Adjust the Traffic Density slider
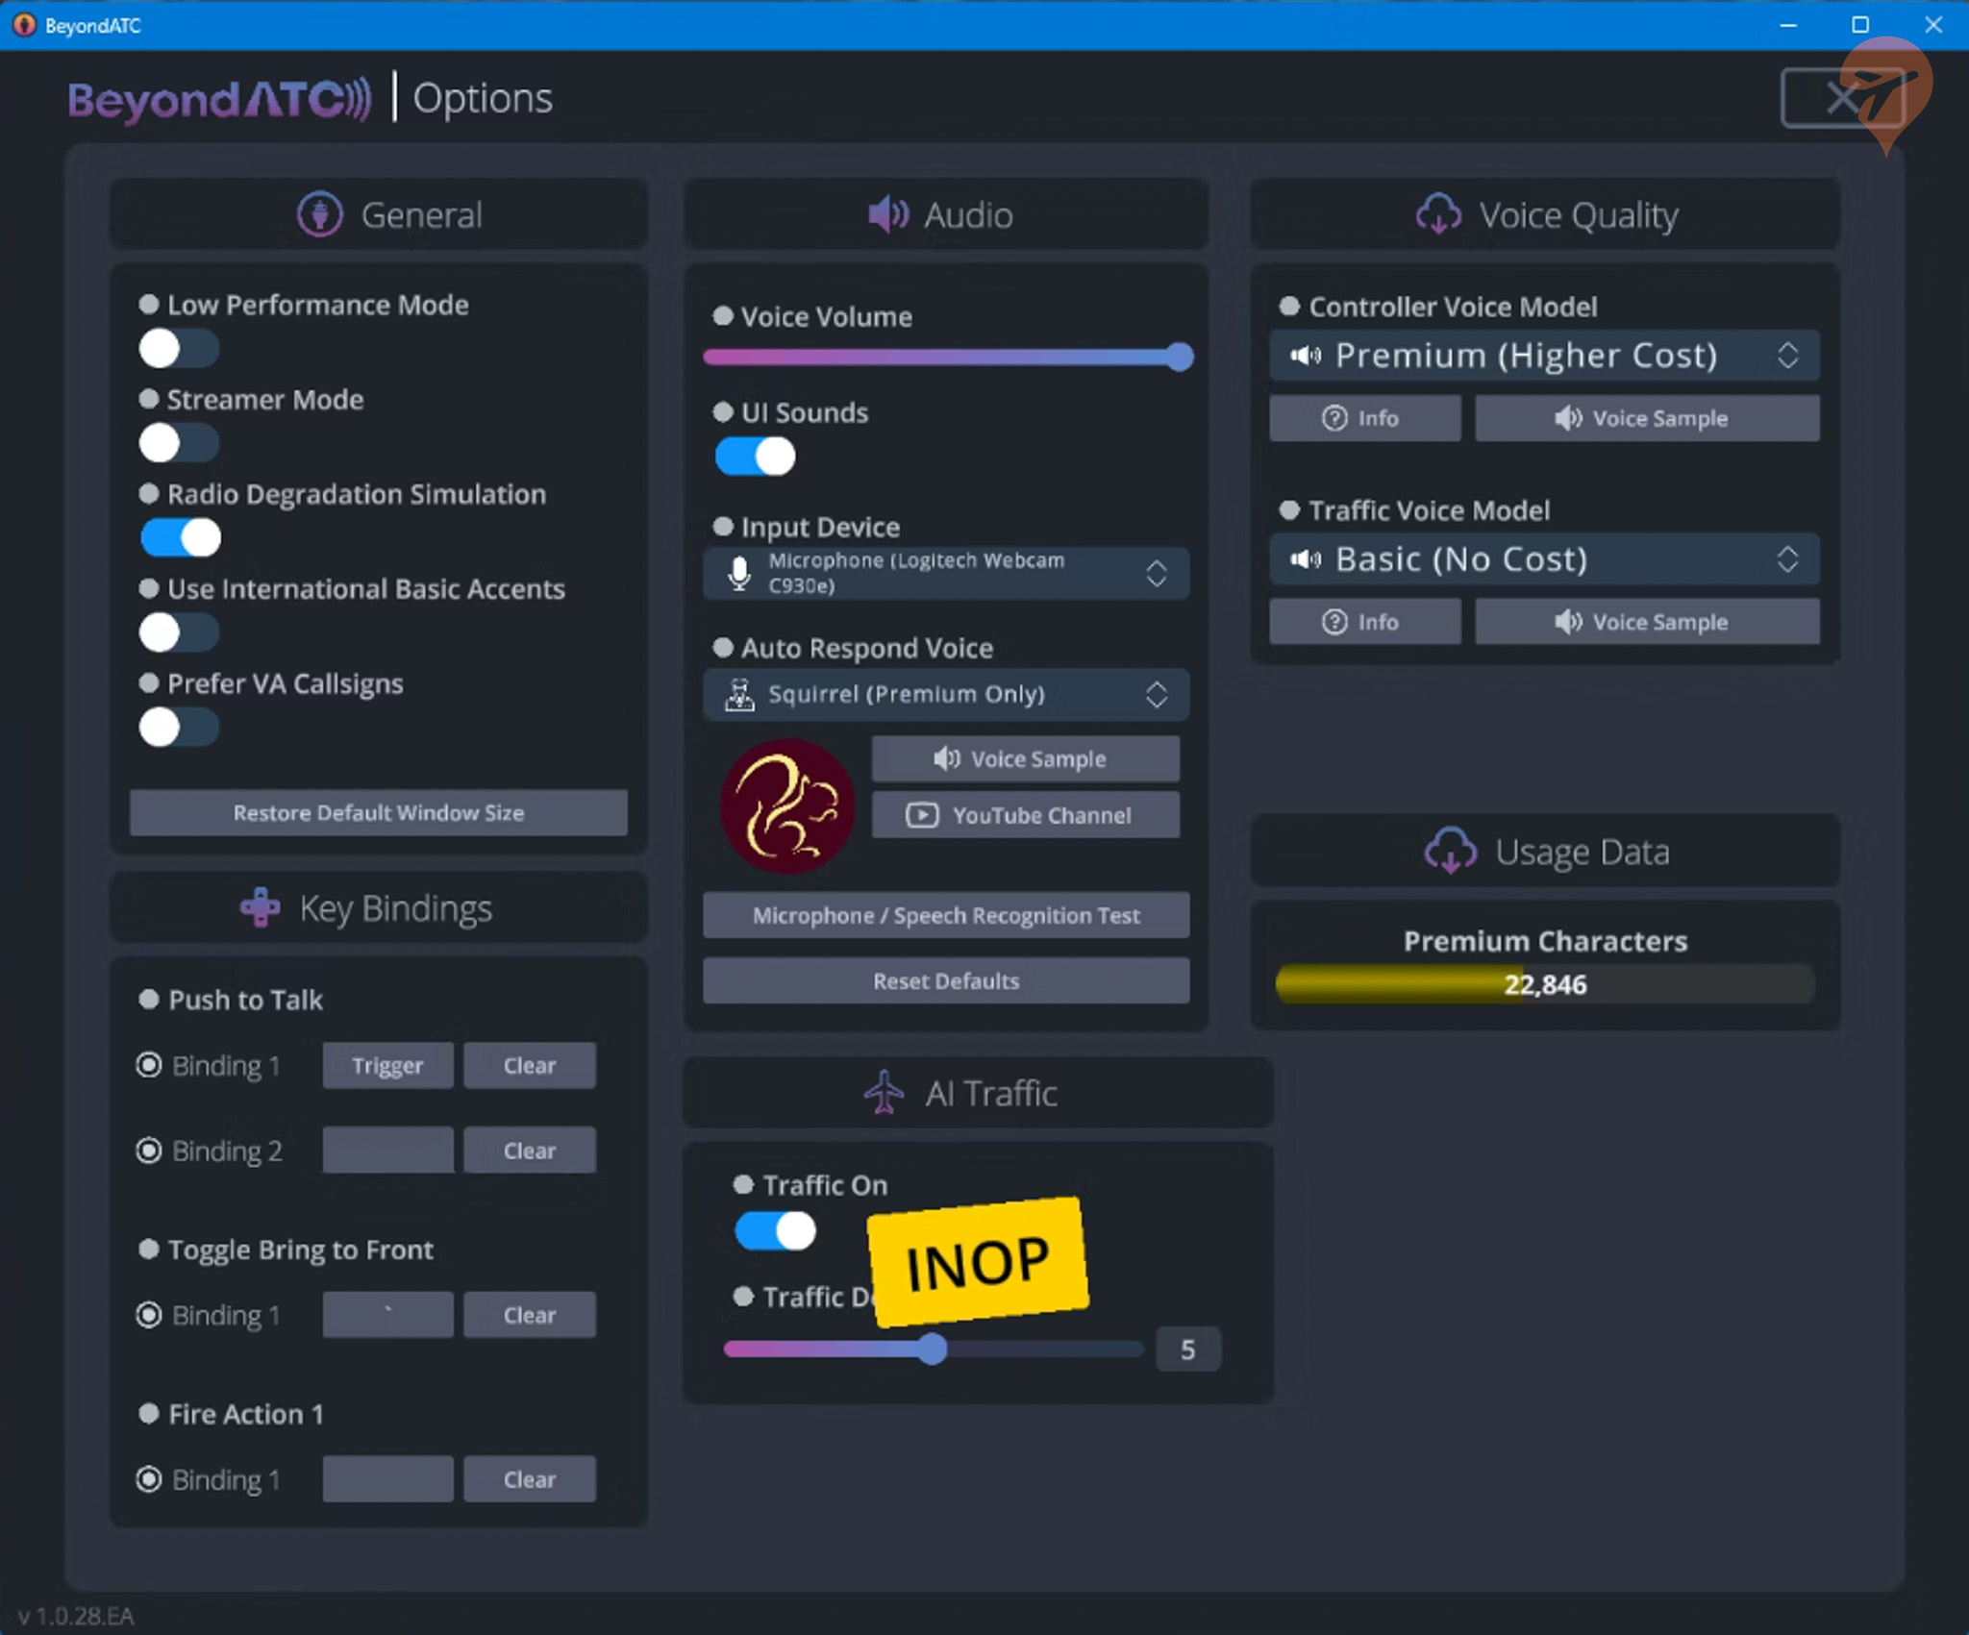 coord(932,1350)
